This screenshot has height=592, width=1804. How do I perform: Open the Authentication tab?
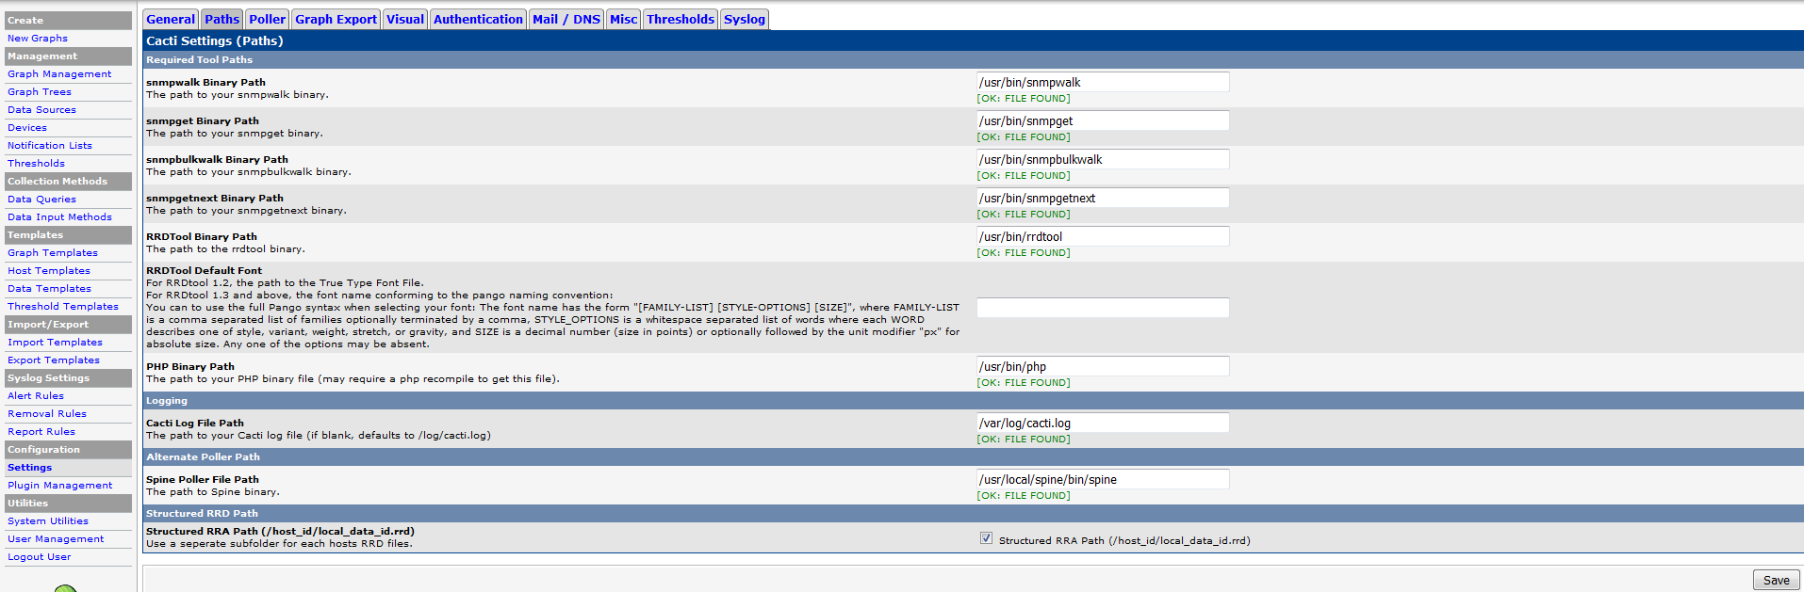tap(478, 19)
